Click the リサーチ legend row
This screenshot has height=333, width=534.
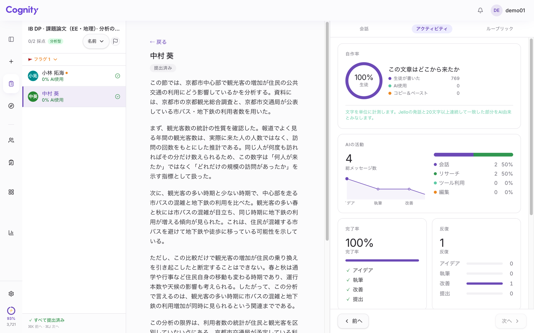click(473, 174)
